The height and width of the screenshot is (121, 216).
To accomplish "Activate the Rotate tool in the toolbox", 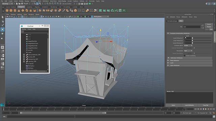I will (2, 34).
